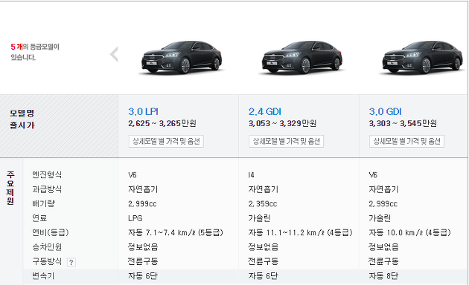
Task: Click the 5개의 등급모델이 있습니다 text
Action: [35, 52]
